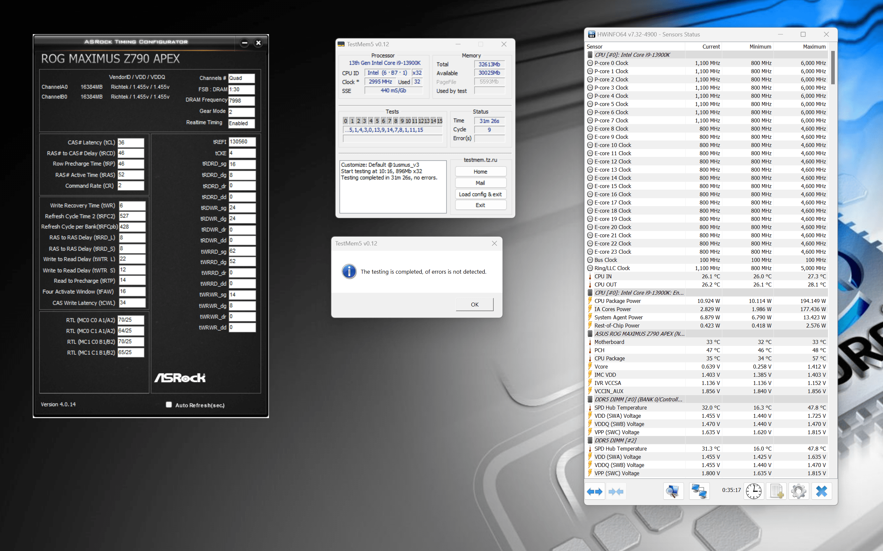
Task: Click the tREFI value field
Action: [241, 142]
